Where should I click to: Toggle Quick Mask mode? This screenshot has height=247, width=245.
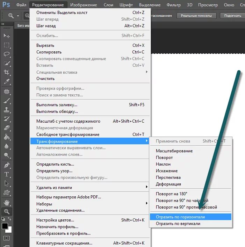point(6,238)
